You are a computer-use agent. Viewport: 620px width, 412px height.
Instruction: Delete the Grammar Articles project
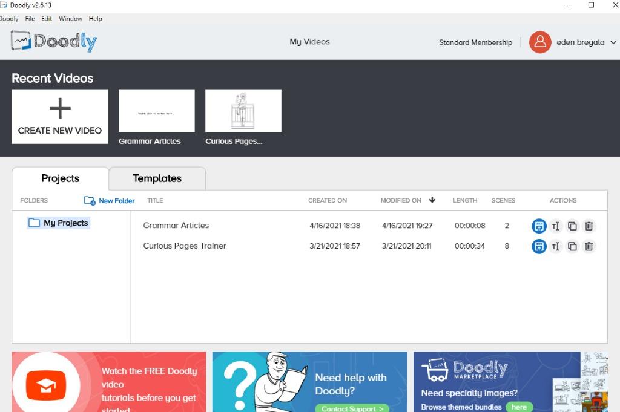point(589,226)
